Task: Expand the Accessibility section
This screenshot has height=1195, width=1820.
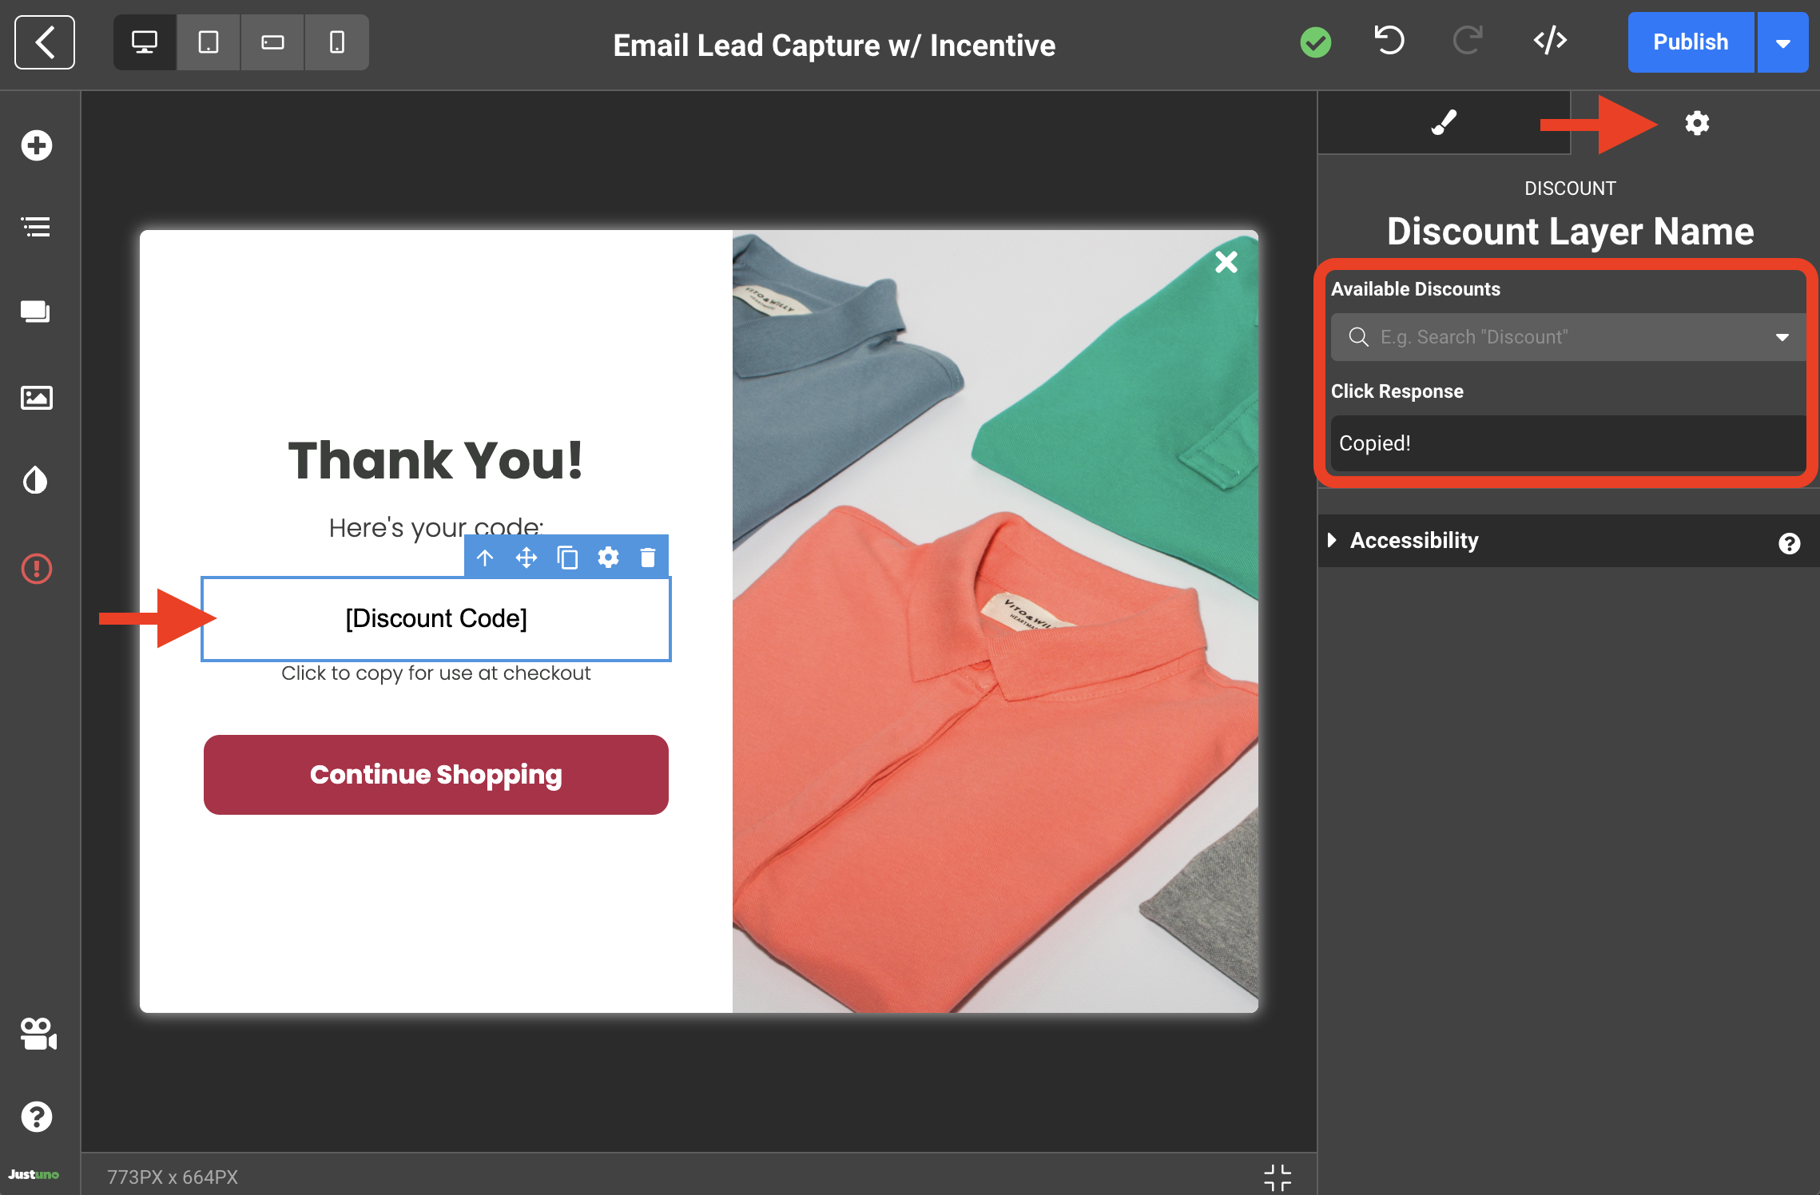Action: 1414,541
